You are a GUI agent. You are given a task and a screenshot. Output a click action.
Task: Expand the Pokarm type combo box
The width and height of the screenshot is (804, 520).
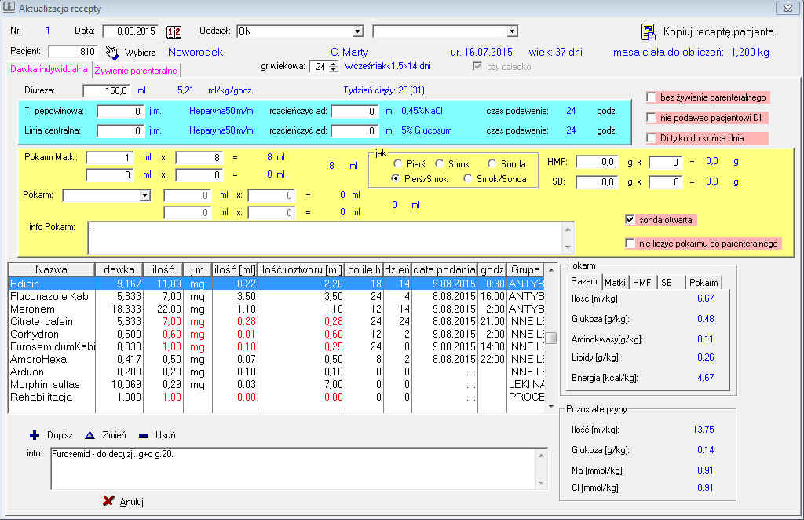click(144, 195)
